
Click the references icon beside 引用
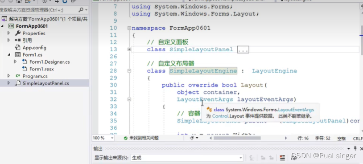coord(18,41)
